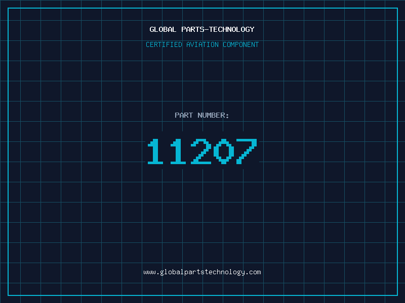Click the 'GLOBAL PARTS-TECHNOLOGY' title text
Image resolution: width=405 pixels, height=303 pixels.
202,29
